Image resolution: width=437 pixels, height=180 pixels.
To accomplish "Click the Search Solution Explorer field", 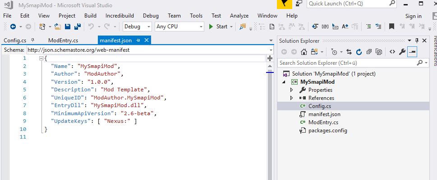I will pyautogui.click(x=347, y=63).
